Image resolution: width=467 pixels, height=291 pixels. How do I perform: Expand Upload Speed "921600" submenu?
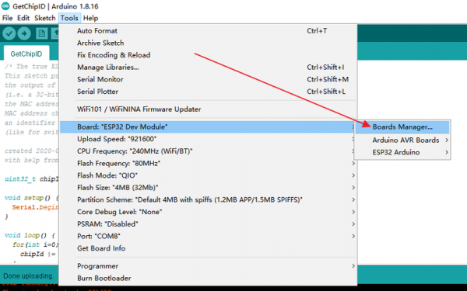[208, 139]
